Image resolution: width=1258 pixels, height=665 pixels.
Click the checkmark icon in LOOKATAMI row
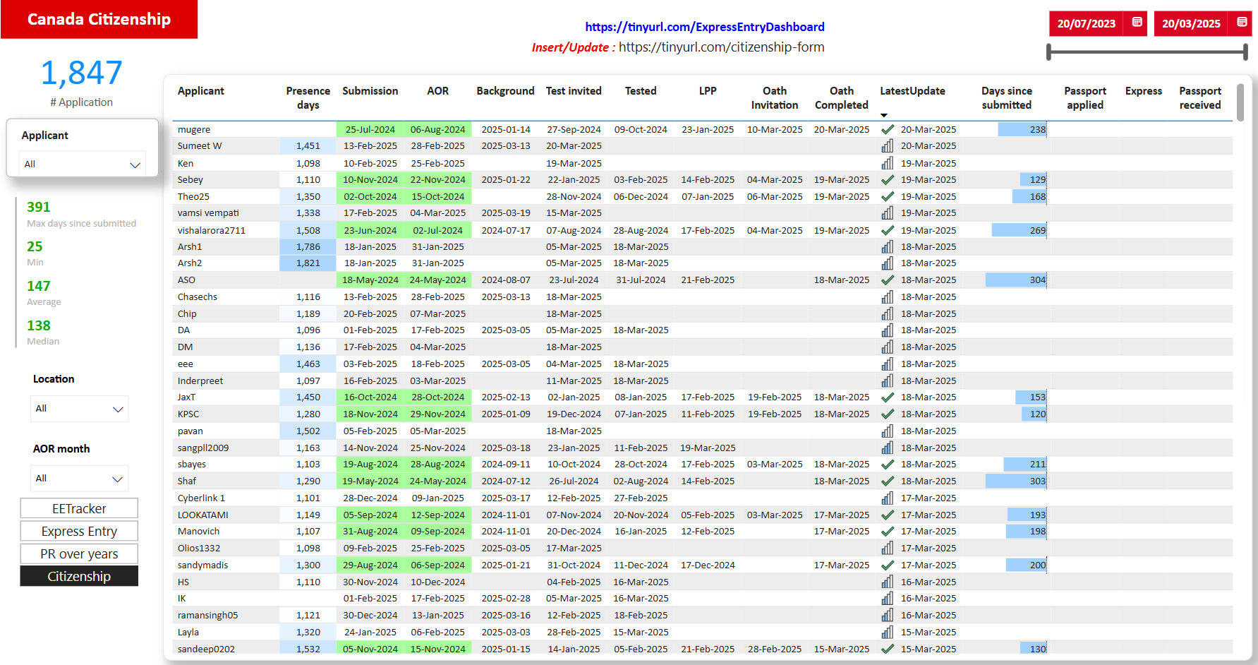[888, 515]
